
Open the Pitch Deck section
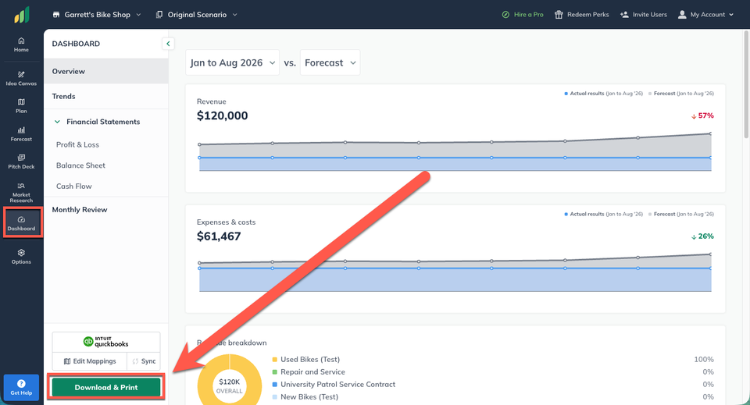[x=21, y=162]
